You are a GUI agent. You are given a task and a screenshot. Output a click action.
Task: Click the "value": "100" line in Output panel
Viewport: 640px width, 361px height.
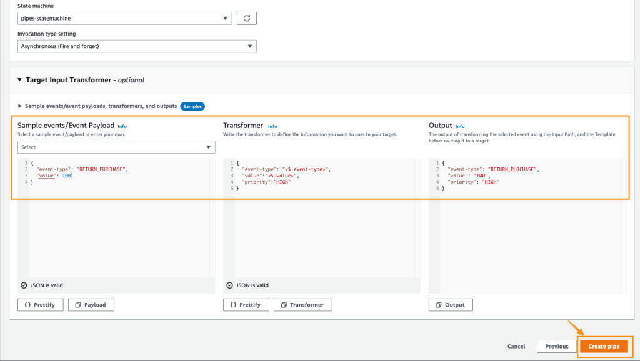tap(469, 176)
